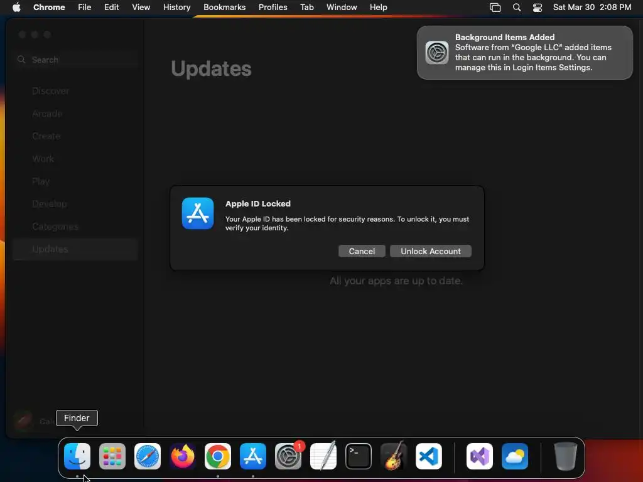Switch to Chrome in the dock
Viewport: 643px width, 482px height.
click(218, 456)
